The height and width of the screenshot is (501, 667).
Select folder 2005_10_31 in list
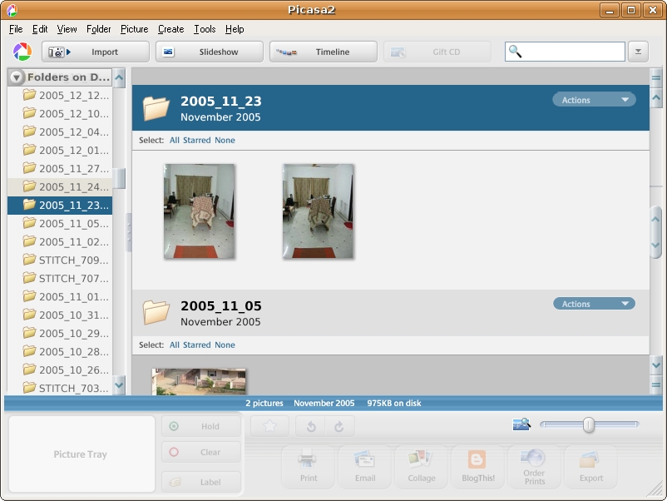[60, 315]
